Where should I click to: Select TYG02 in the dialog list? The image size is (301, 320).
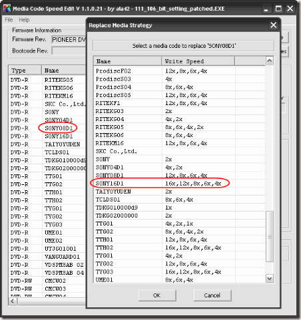[179, 263]
